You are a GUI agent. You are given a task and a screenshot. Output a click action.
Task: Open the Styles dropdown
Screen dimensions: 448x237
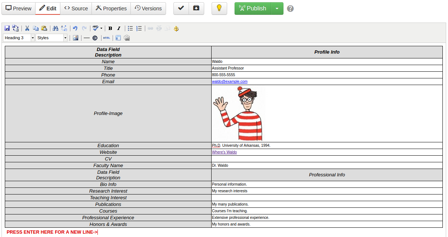[52, 38]
